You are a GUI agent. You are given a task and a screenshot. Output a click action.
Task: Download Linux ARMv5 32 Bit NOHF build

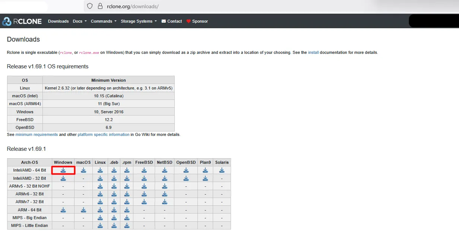[100, 186]
